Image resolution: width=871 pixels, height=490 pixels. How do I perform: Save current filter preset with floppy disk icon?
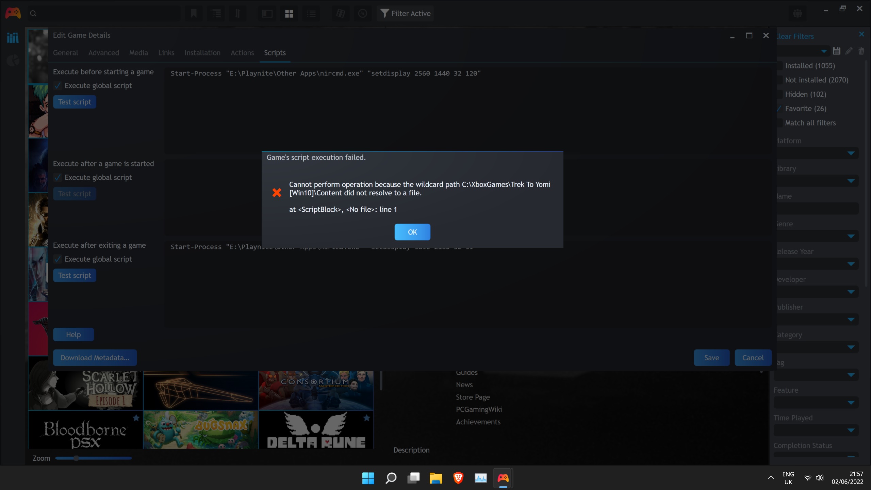(x=837, y=51)
